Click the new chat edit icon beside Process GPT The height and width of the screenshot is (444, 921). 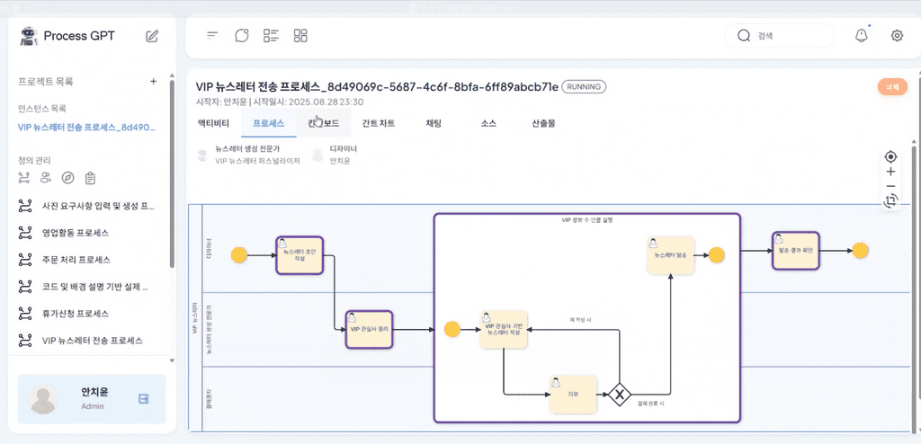[x=152, y=36]
